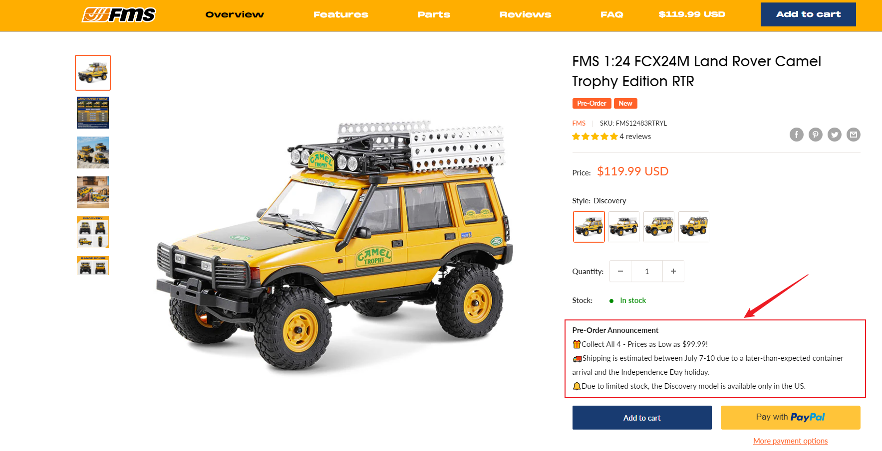Increase quantity with plus button
The width and height of the screenshot is (882, 451).
coord(673,271)
